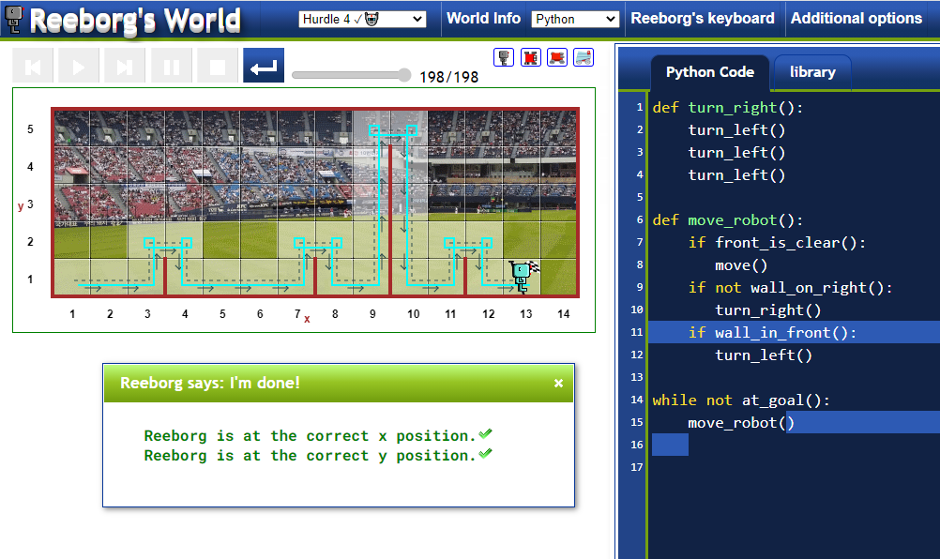Click the move() statement on line 8
940x559 pixels.
741,265
